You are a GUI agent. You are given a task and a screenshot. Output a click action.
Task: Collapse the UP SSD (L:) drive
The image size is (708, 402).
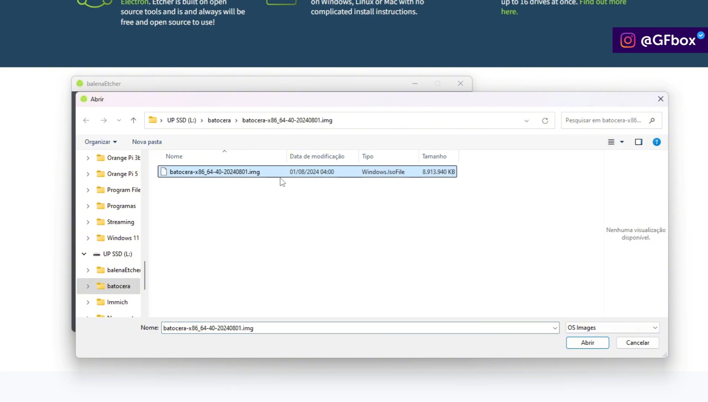pos(83,253)
